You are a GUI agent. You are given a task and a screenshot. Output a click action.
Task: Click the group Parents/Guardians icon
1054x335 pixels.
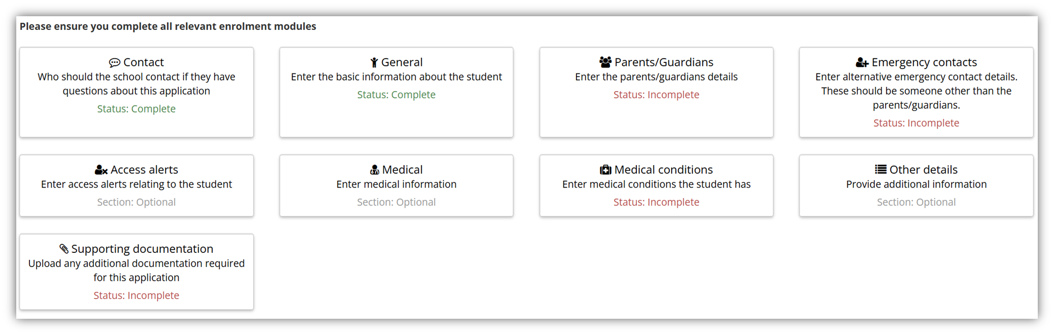tap(605, 62)
